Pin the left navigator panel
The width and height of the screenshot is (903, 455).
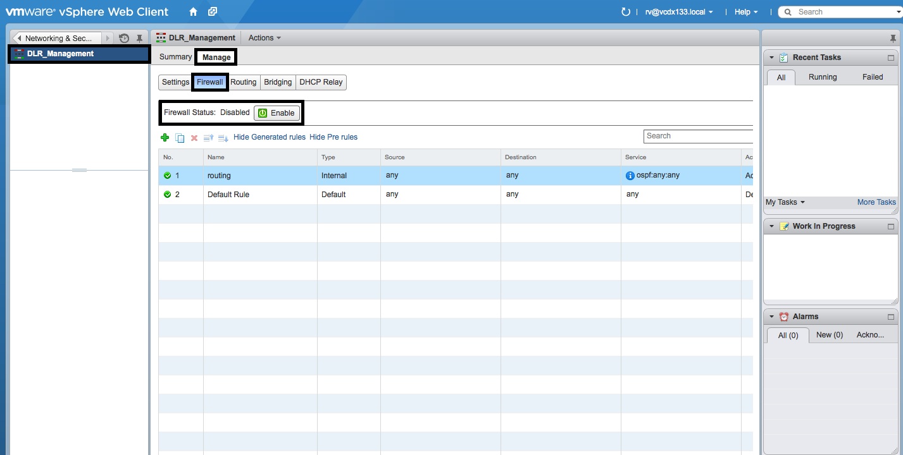(140, 39)
